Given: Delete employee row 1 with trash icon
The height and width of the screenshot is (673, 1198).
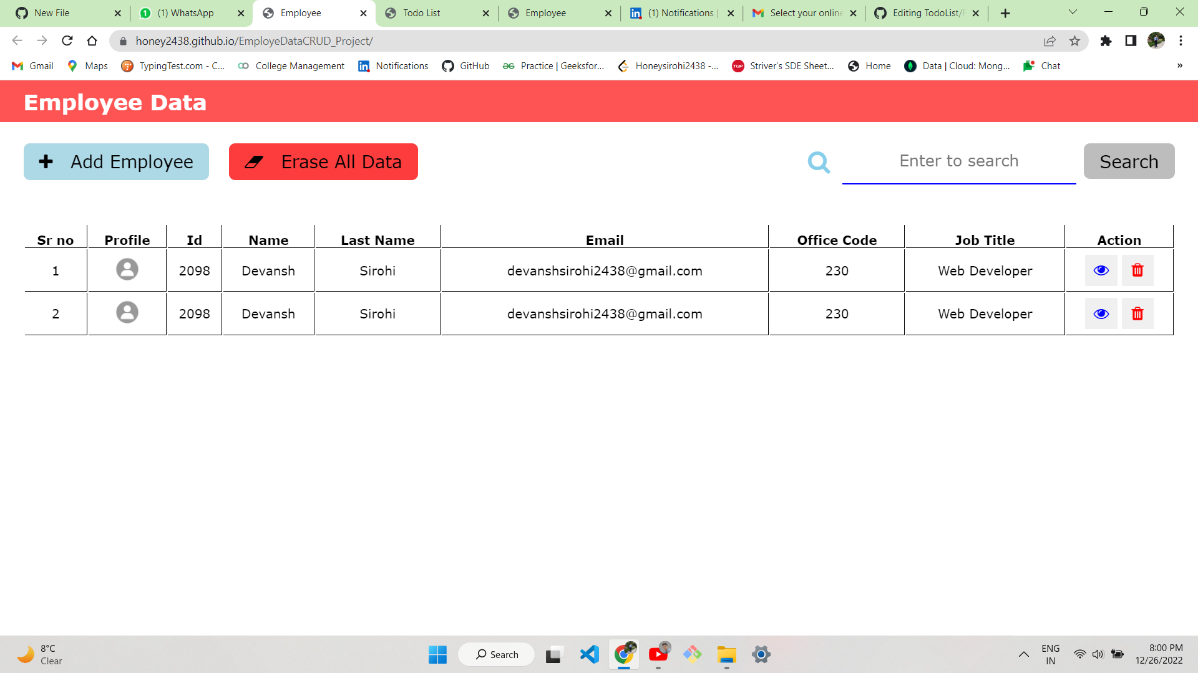Looking at the screenshot, I should pyautogui.click(x=1137, y=270).
